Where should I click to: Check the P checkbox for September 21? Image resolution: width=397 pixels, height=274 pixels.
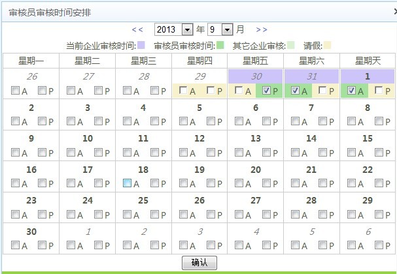[x=322, y=183]
